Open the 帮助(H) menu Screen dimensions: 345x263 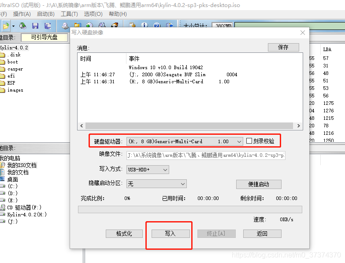pos(118,14)
